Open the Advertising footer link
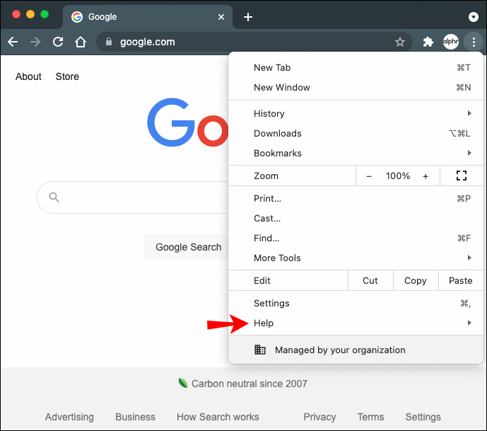Image resolution: width=487 pixels, height=431 pixels. (69, 417)
